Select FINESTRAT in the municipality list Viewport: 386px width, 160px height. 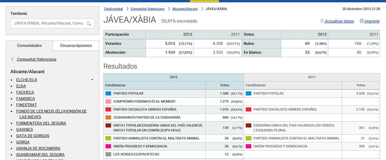[x=27, y=105]
